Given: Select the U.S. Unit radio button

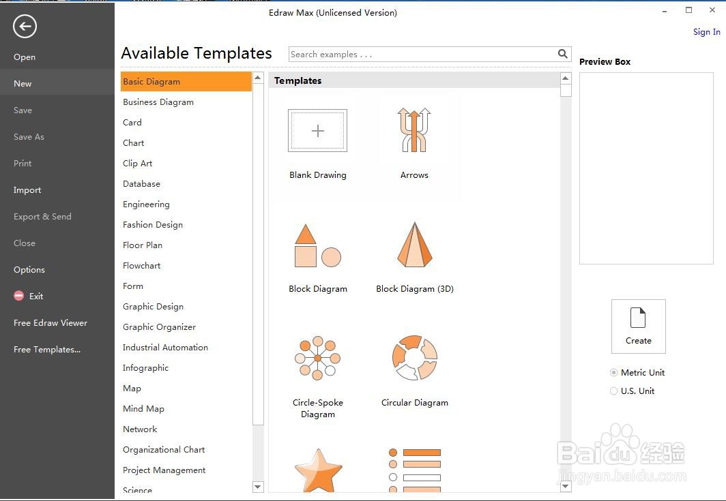Looking at the screenshot, I should click(x=614, y=391).
